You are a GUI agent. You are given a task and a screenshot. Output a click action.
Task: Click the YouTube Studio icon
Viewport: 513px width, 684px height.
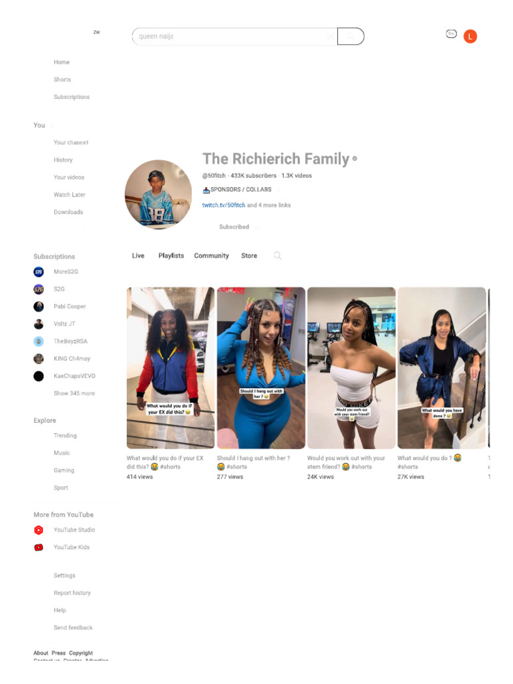(39, 530)
